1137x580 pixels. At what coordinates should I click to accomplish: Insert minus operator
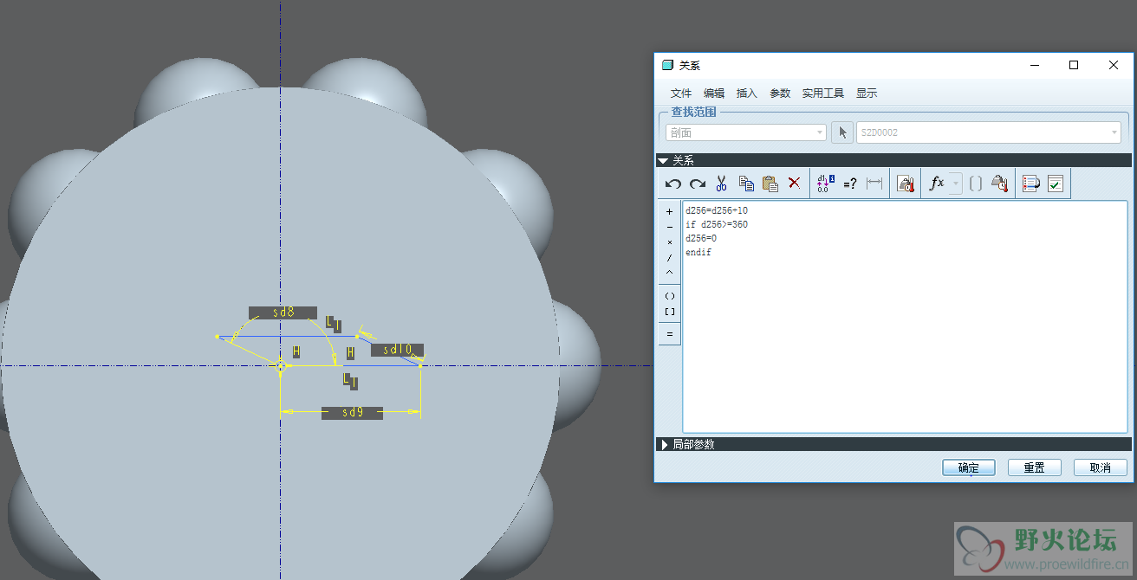(669, 227)
